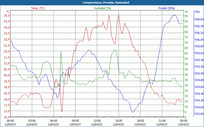Click the '80' humidity axis value
The image size is (204, 127).
point(186,32)
